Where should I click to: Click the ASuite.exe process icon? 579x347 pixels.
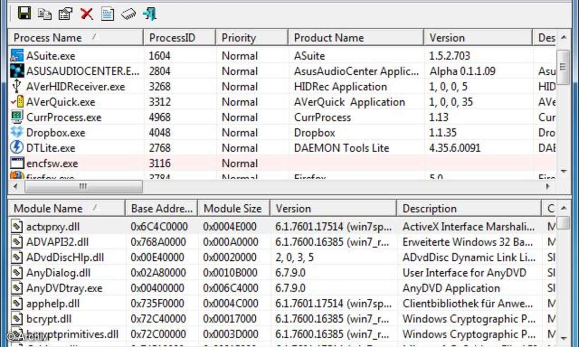tap(17, 56)
